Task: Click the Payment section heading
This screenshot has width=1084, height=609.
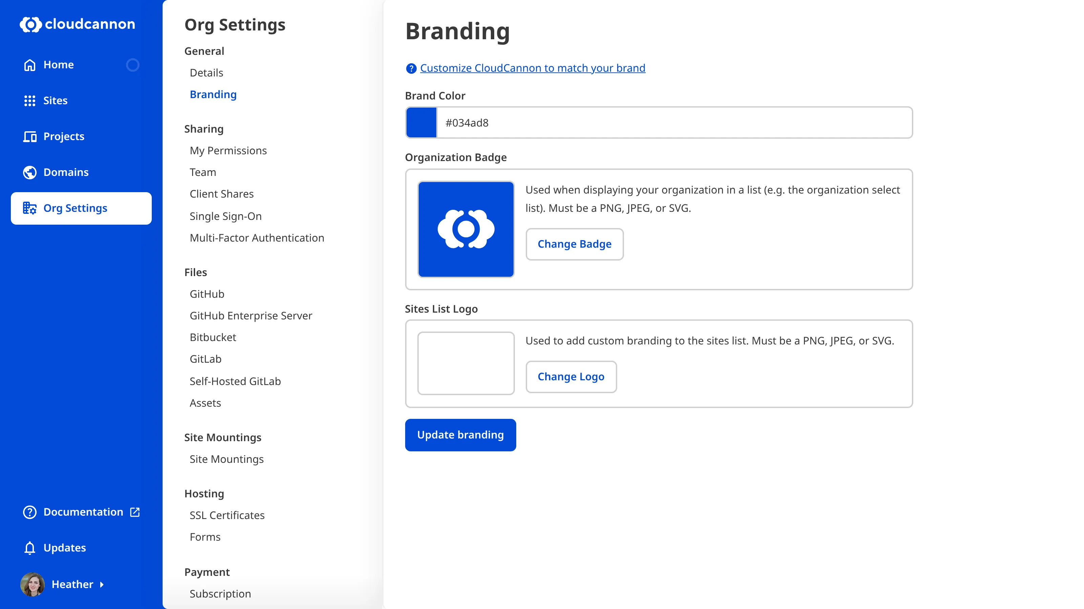Action: (207, 572)
